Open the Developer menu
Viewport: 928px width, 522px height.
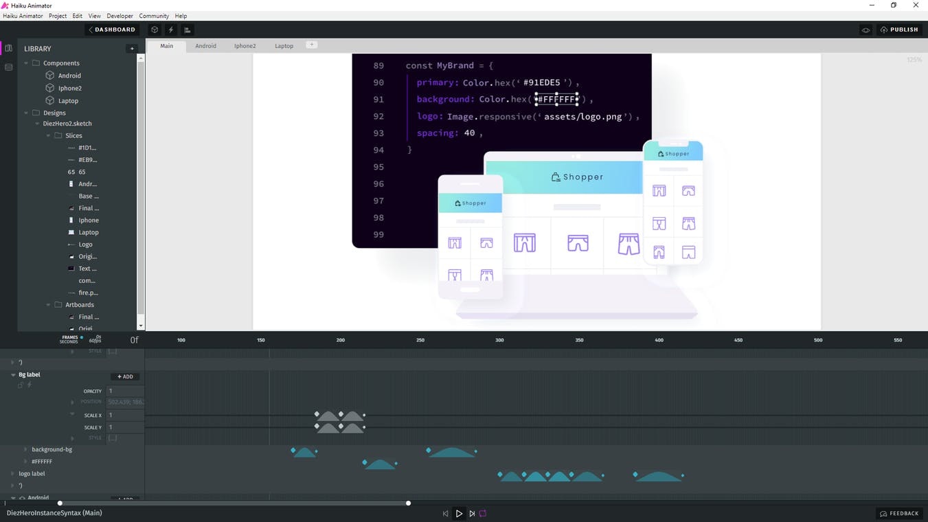[120, 15]
